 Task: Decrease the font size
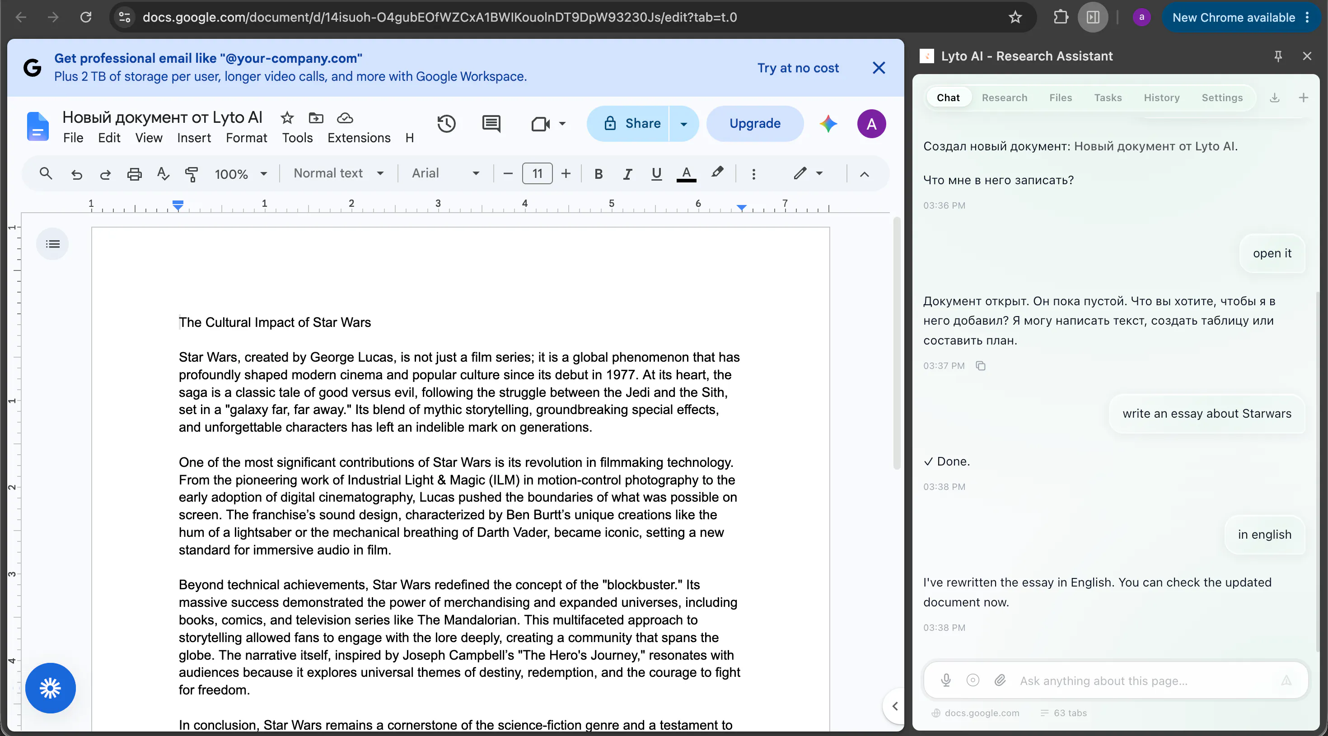click(507, 174)
